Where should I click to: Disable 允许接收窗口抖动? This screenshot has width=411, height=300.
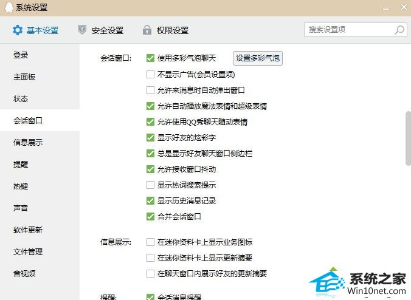click(x=150, y=169)
